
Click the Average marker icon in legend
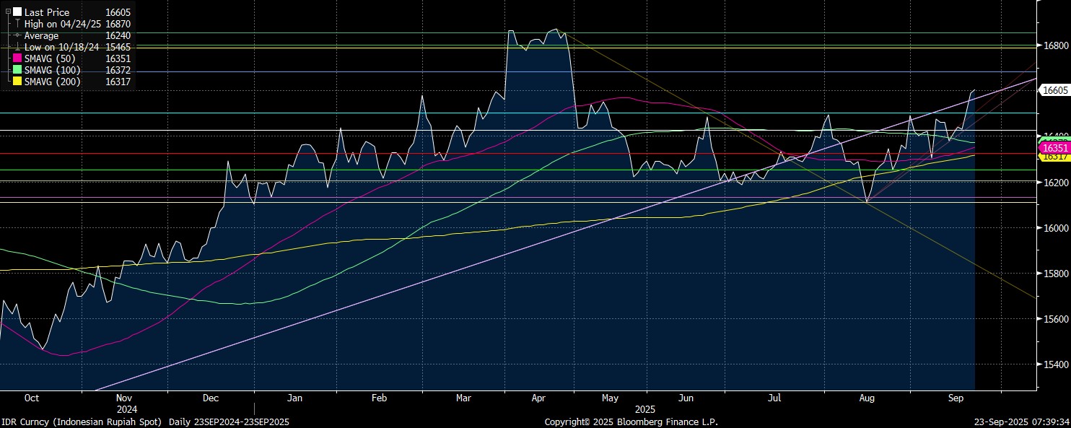17,35
